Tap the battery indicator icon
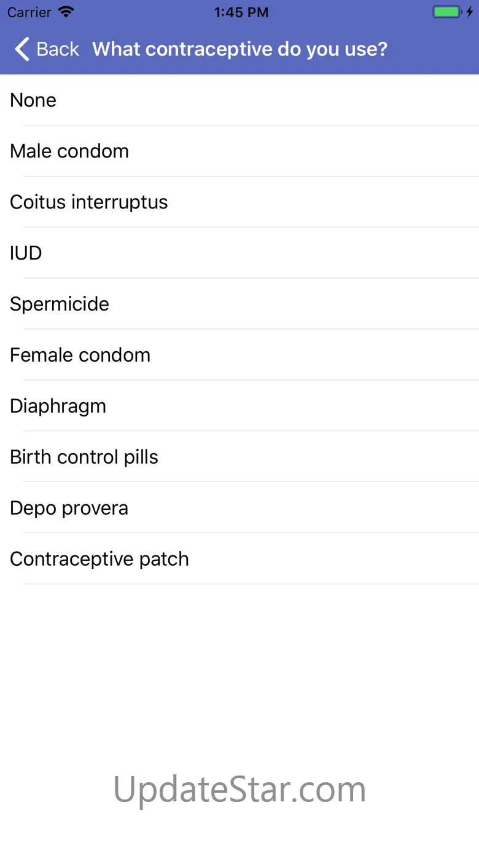The height and width of the screenshot is (853, 479). (446, 12)
